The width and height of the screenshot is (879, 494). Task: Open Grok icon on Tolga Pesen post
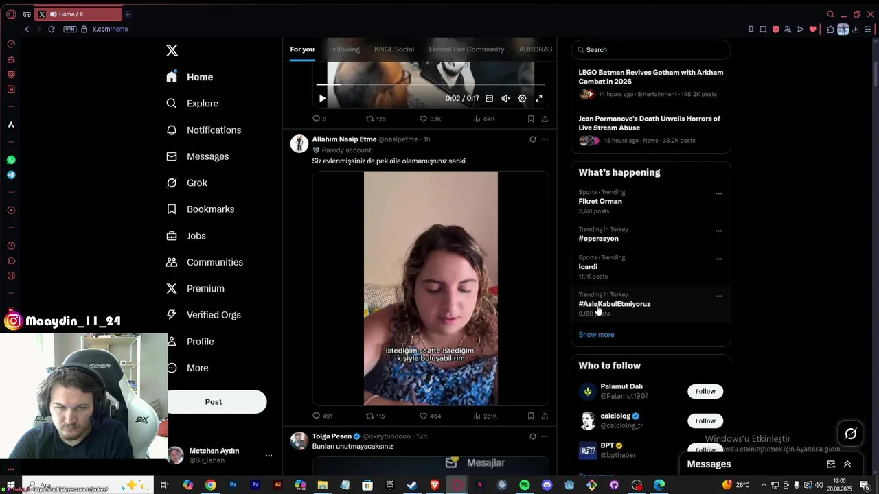pos(532,436)
